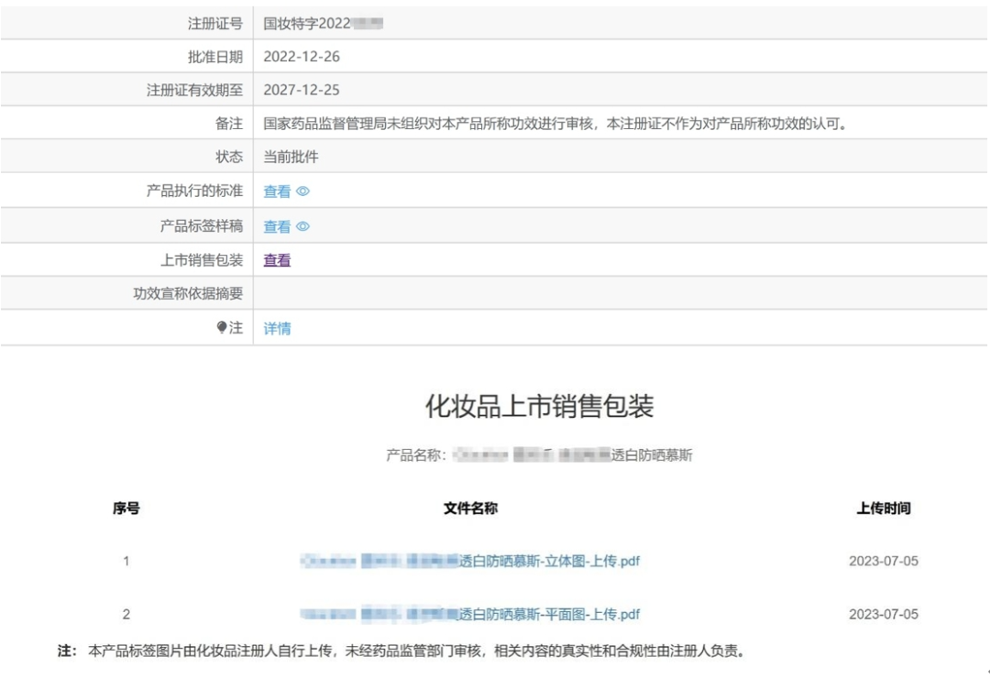Click the 上传时间 column header
The image size is (990, 678).
point(883,508)
